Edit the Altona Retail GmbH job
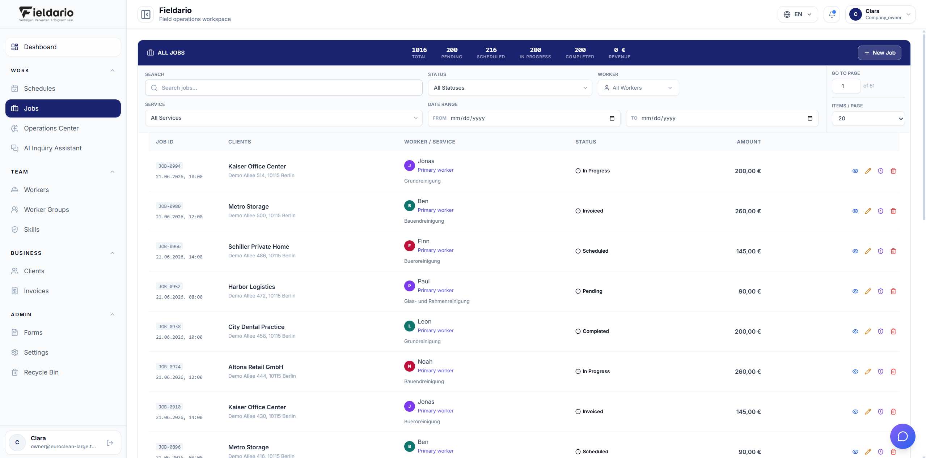 868,372
